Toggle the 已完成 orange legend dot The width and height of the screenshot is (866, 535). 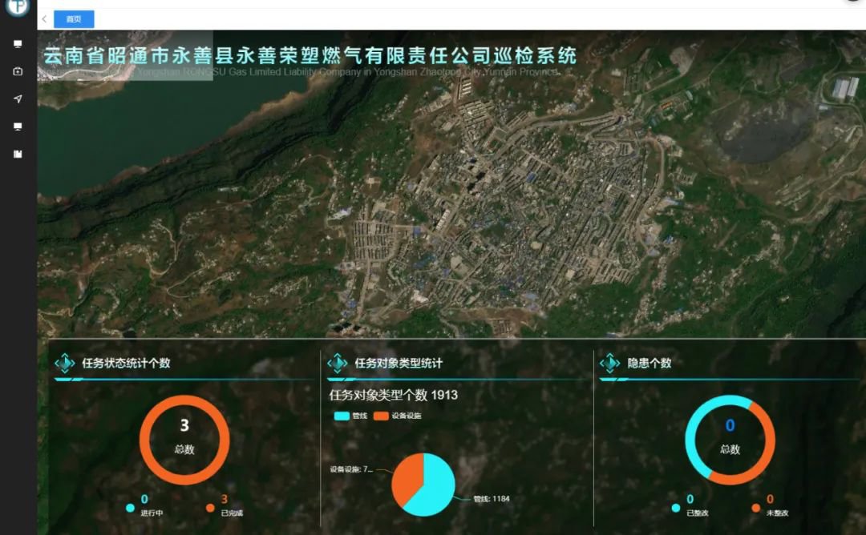coord(210,508)
